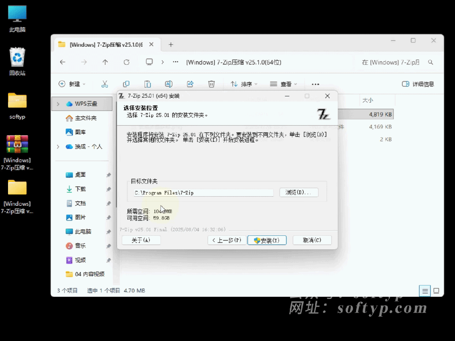Click the Copy icon in Explorer toolbar

126,84
